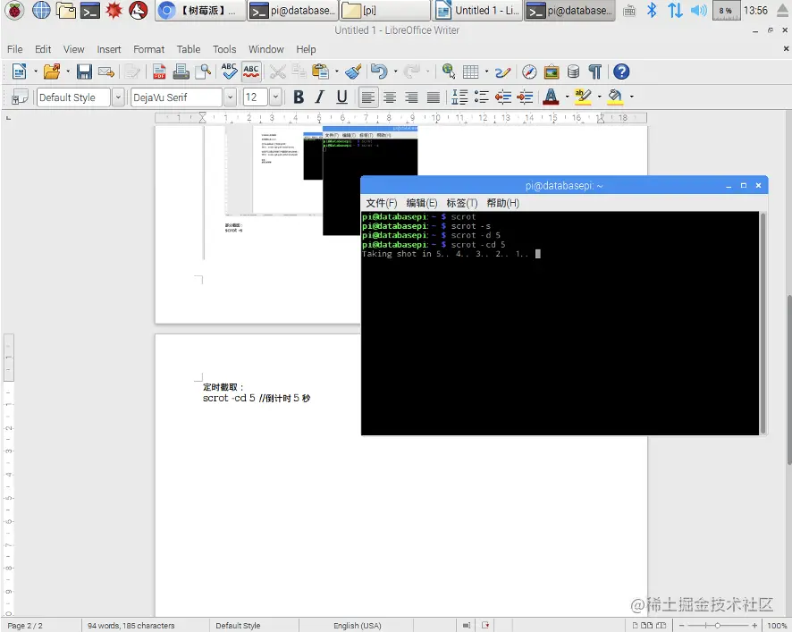The height and width of the screenshot is (632, 792).
Task: Undo the last action
Action: pos(379,72)
